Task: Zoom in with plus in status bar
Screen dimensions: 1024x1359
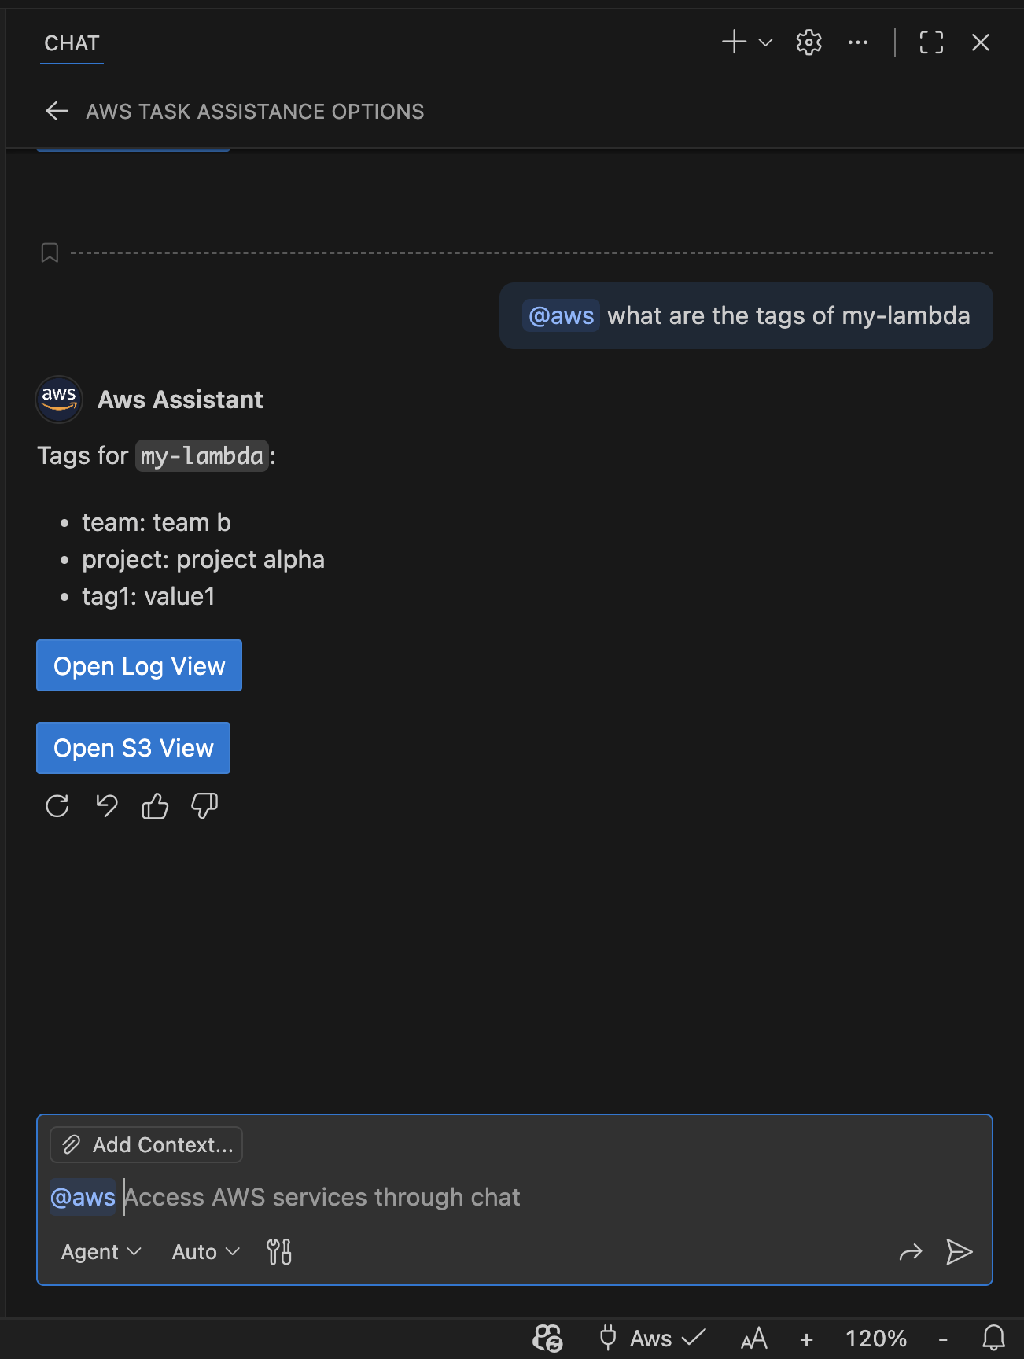Action: click(806, 1339)
